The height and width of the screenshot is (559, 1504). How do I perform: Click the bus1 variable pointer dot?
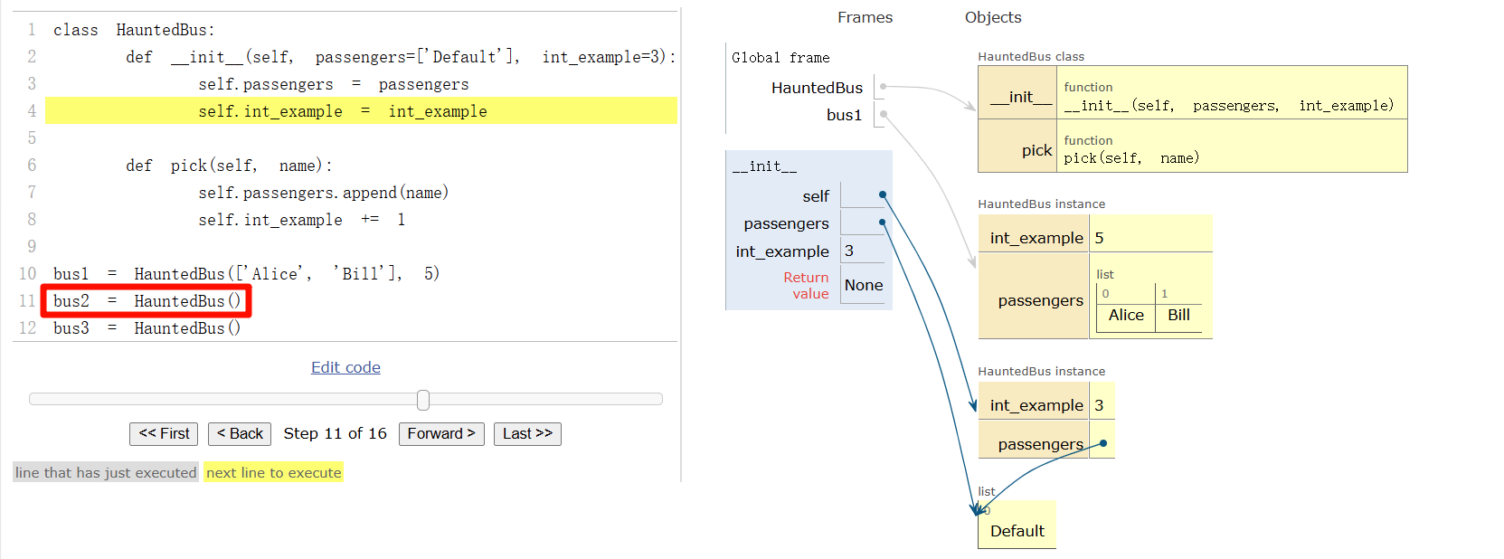pos(884,114)
